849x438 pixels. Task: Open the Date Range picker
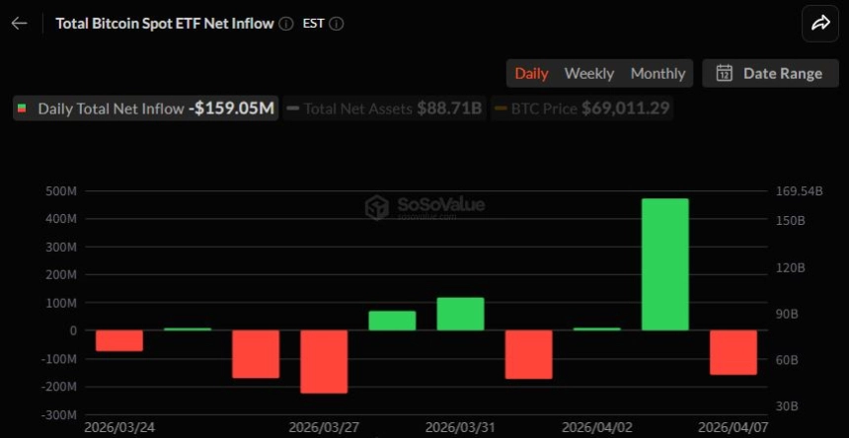point(769,73)
